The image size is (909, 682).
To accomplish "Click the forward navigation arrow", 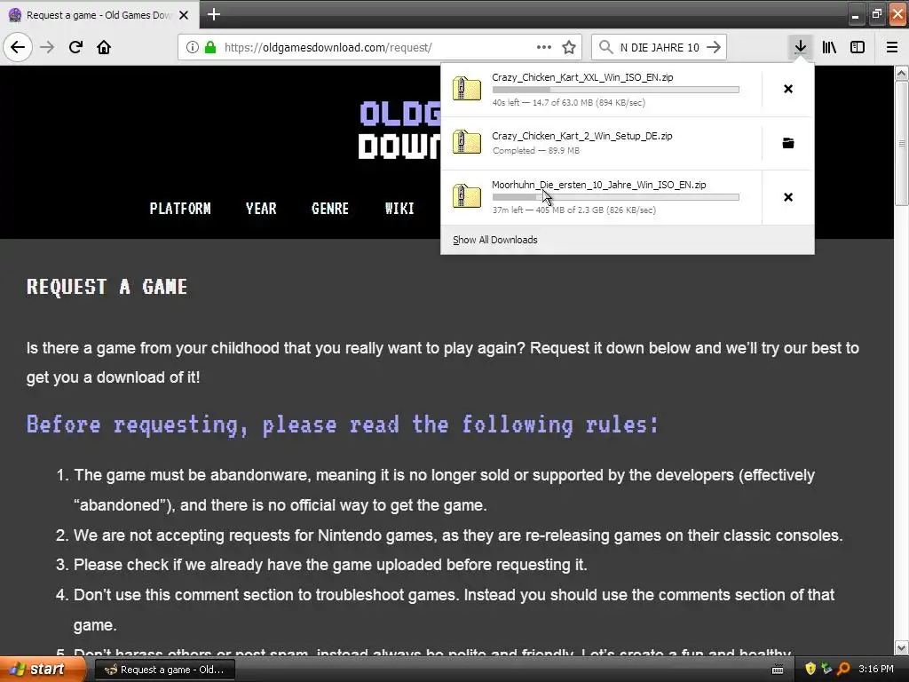I will (x=47, y=47).
